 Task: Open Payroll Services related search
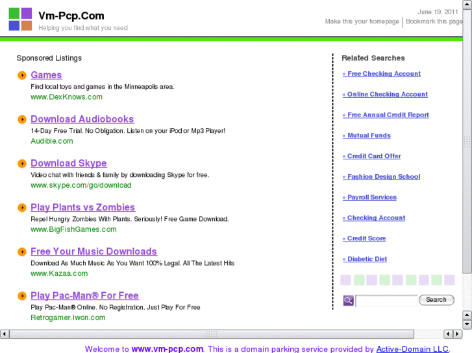click(369, 197)
